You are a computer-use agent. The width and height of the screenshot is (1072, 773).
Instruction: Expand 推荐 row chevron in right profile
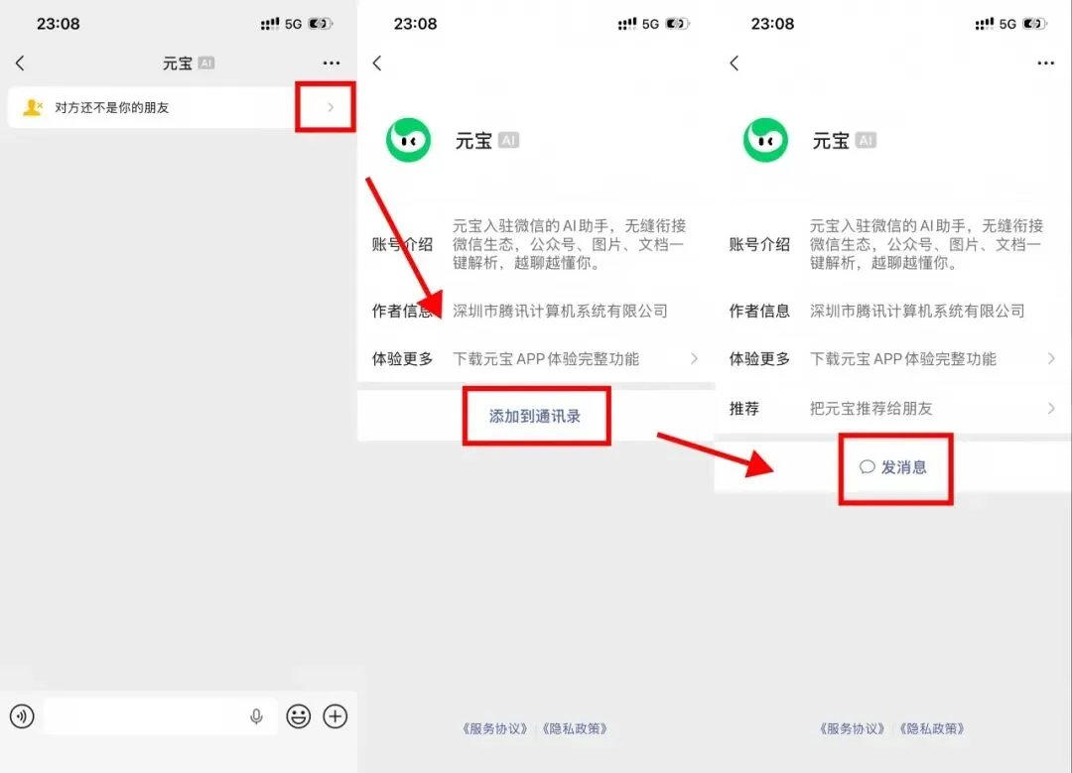point(1051,409)
